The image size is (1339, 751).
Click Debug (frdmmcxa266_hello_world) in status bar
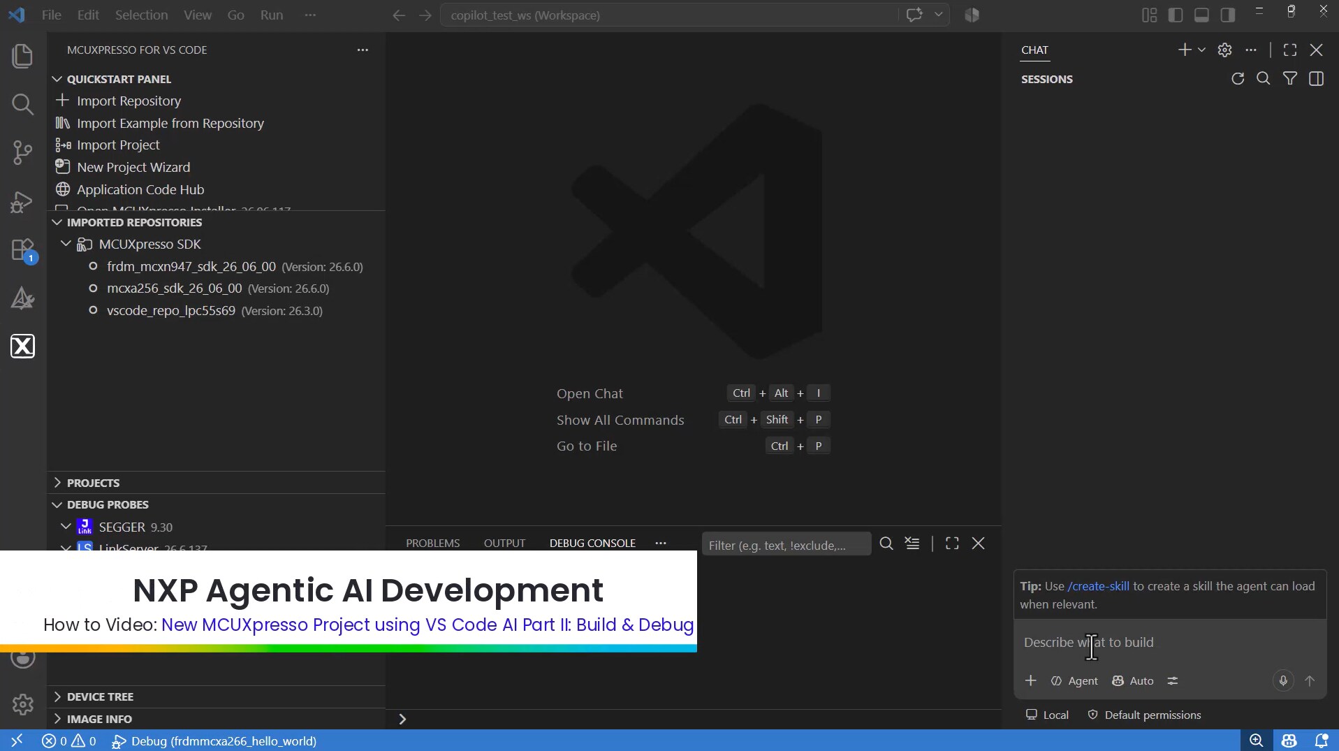(x=214, y=741)
